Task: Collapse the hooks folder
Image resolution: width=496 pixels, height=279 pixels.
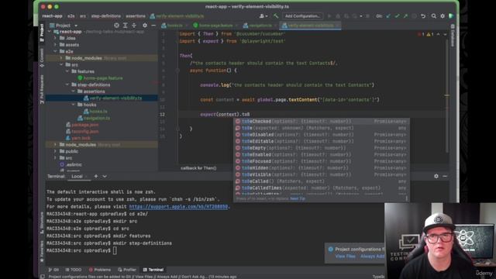Action: [x=73, y=105]
